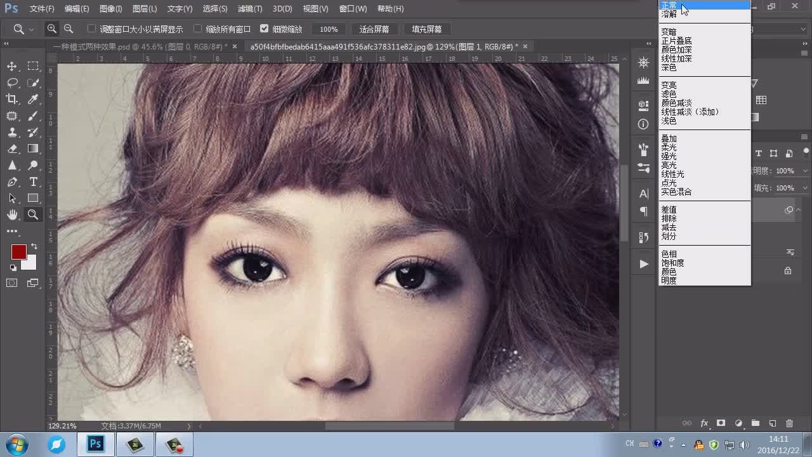
Task: Select the Rectangular Marquee tool
Action: pos(33,66)
